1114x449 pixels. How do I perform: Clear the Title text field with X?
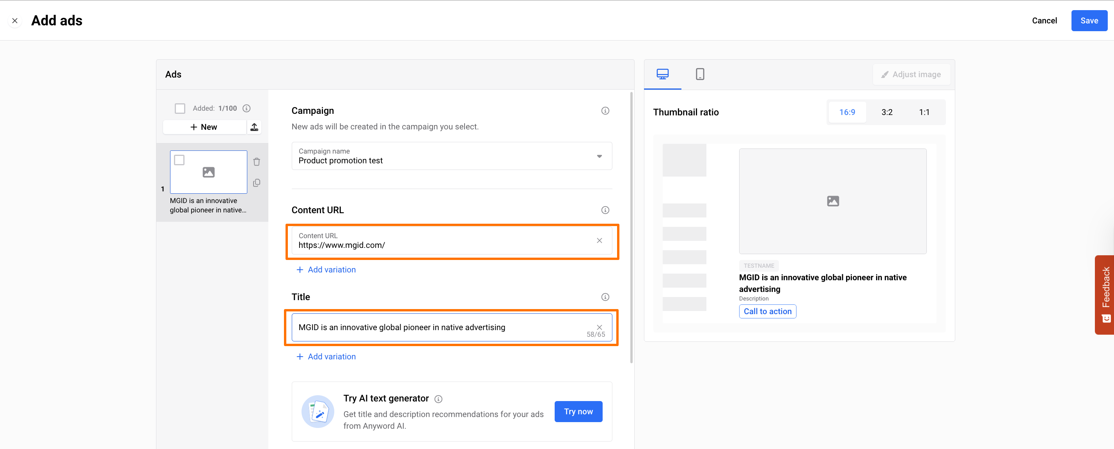click(599, 327)
